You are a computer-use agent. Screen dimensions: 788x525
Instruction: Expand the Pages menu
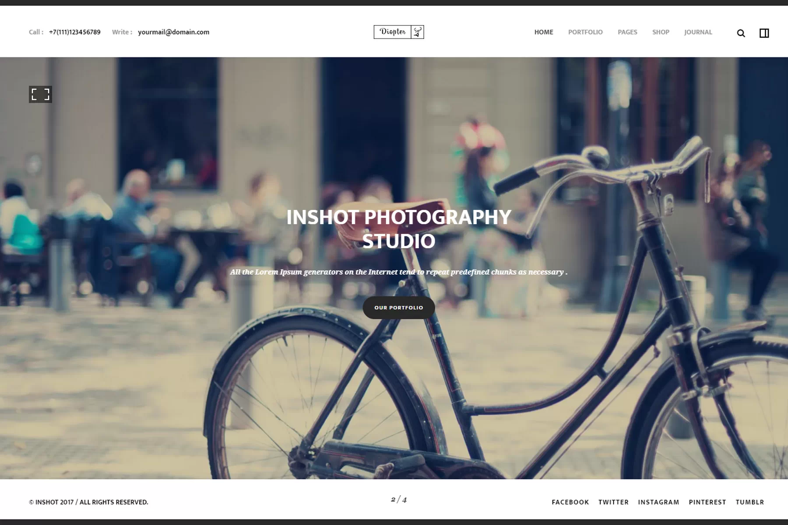[x=627, y=32]
